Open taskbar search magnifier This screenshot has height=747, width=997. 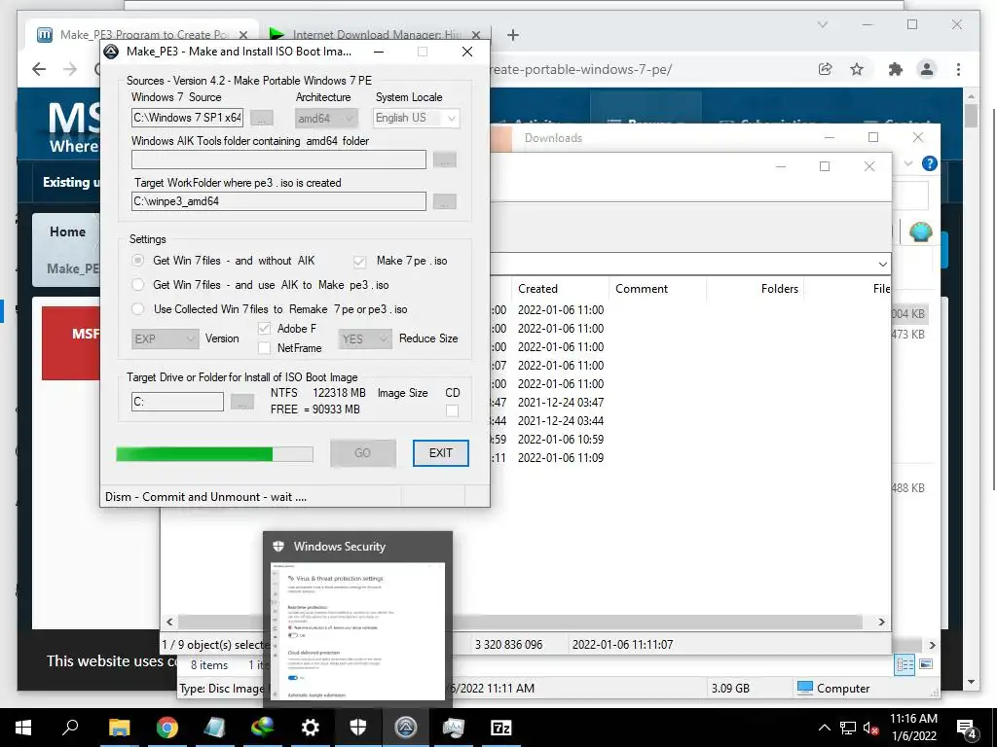(x=70, y=728)
